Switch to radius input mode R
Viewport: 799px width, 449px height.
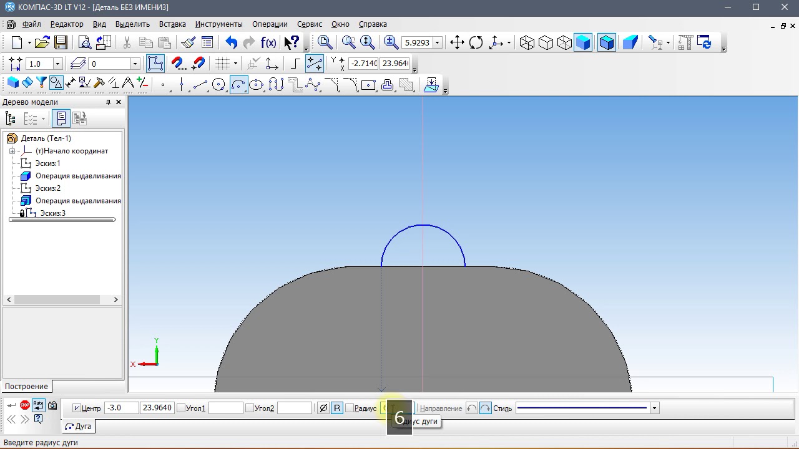point(337,408)
